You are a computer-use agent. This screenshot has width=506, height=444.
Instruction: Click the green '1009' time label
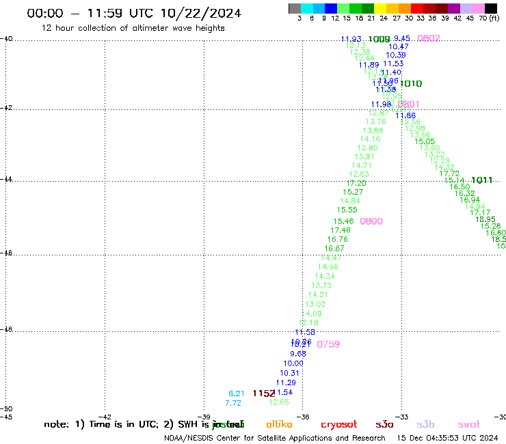pyautogui.click(x=379, y=40)
